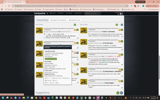Click the Wiki button in item popup
160x100 pixels.
click(x=57, y=83)
